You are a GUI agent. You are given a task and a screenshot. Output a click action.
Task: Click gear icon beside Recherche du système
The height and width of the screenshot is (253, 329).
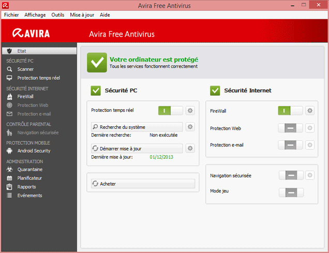tap(190, 127)
